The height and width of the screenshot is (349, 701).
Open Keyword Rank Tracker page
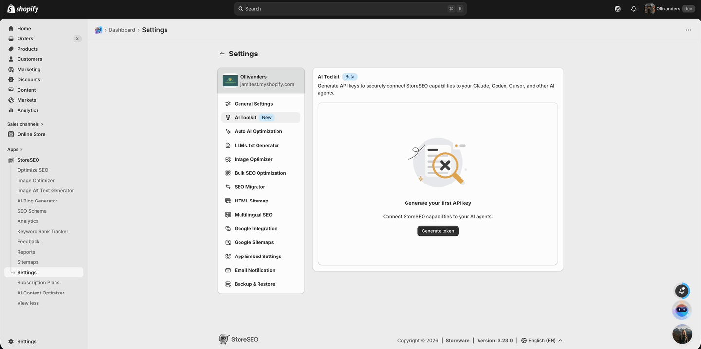click(43, 231)
